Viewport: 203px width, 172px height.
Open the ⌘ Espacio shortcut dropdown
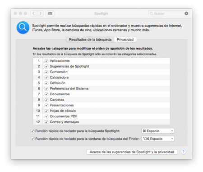pos(158,131)
